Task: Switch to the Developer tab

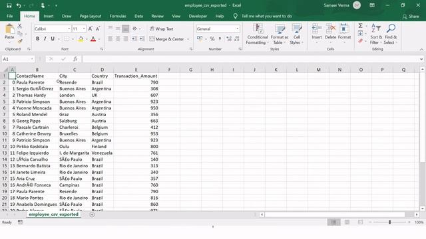Action: (198, 16)
